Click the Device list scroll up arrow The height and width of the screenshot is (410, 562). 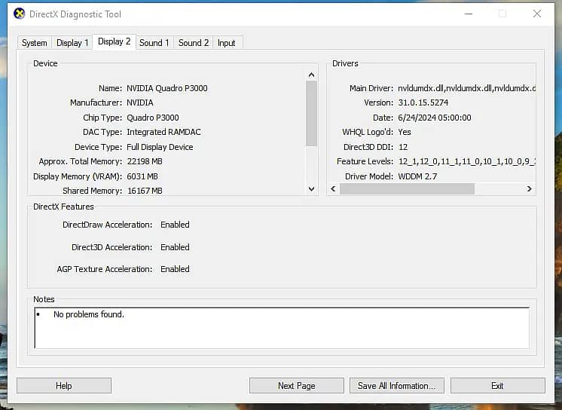(x=312, y=75)
